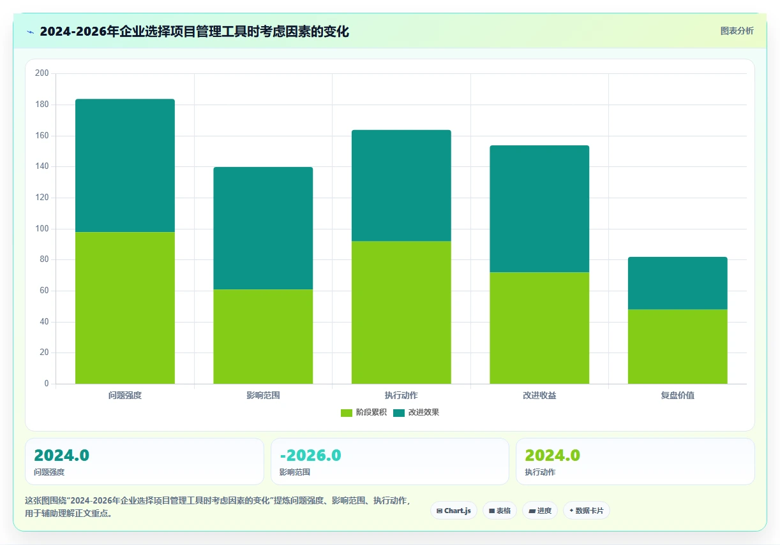This screenshot has width=780, height=545.
Task: Click the chart title text in header
Action: 194,31
